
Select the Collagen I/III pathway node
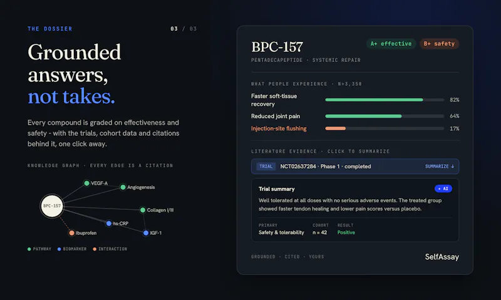(143, 210)
